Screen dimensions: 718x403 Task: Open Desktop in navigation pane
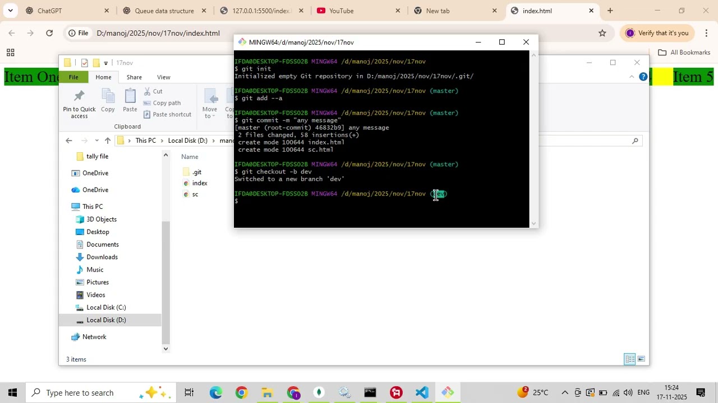point(98,232)
